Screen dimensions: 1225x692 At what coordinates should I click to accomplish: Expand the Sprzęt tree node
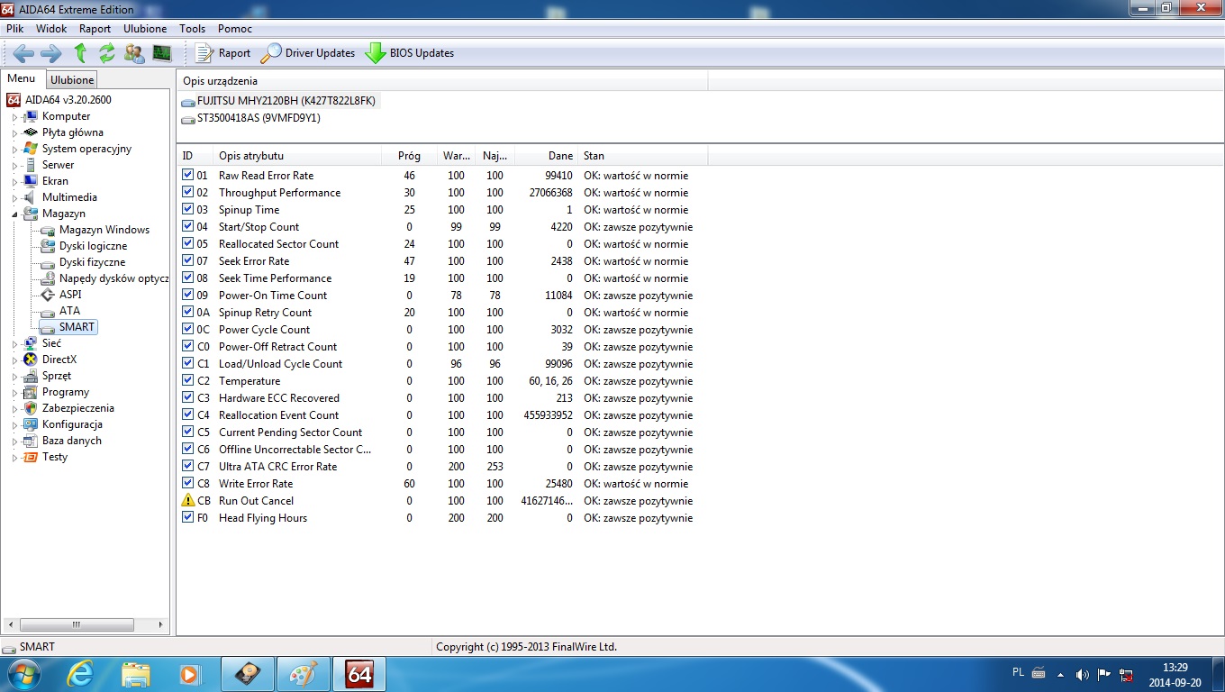tap(14, 377)
